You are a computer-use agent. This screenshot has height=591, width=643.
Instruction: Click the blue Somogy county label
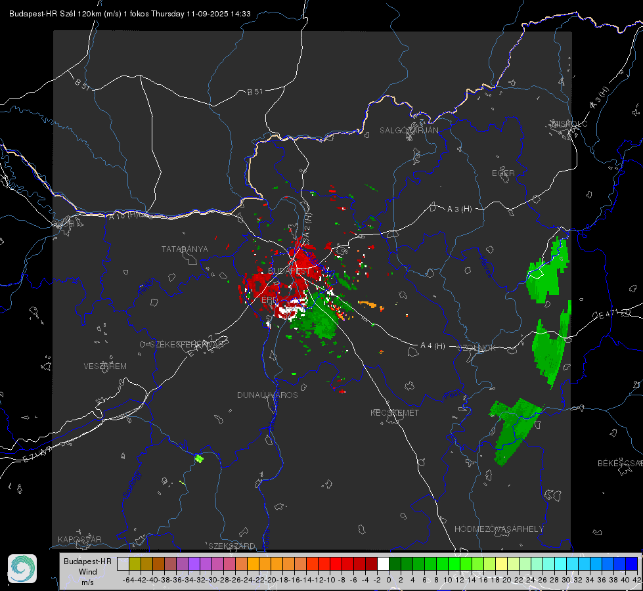point(131,485)
